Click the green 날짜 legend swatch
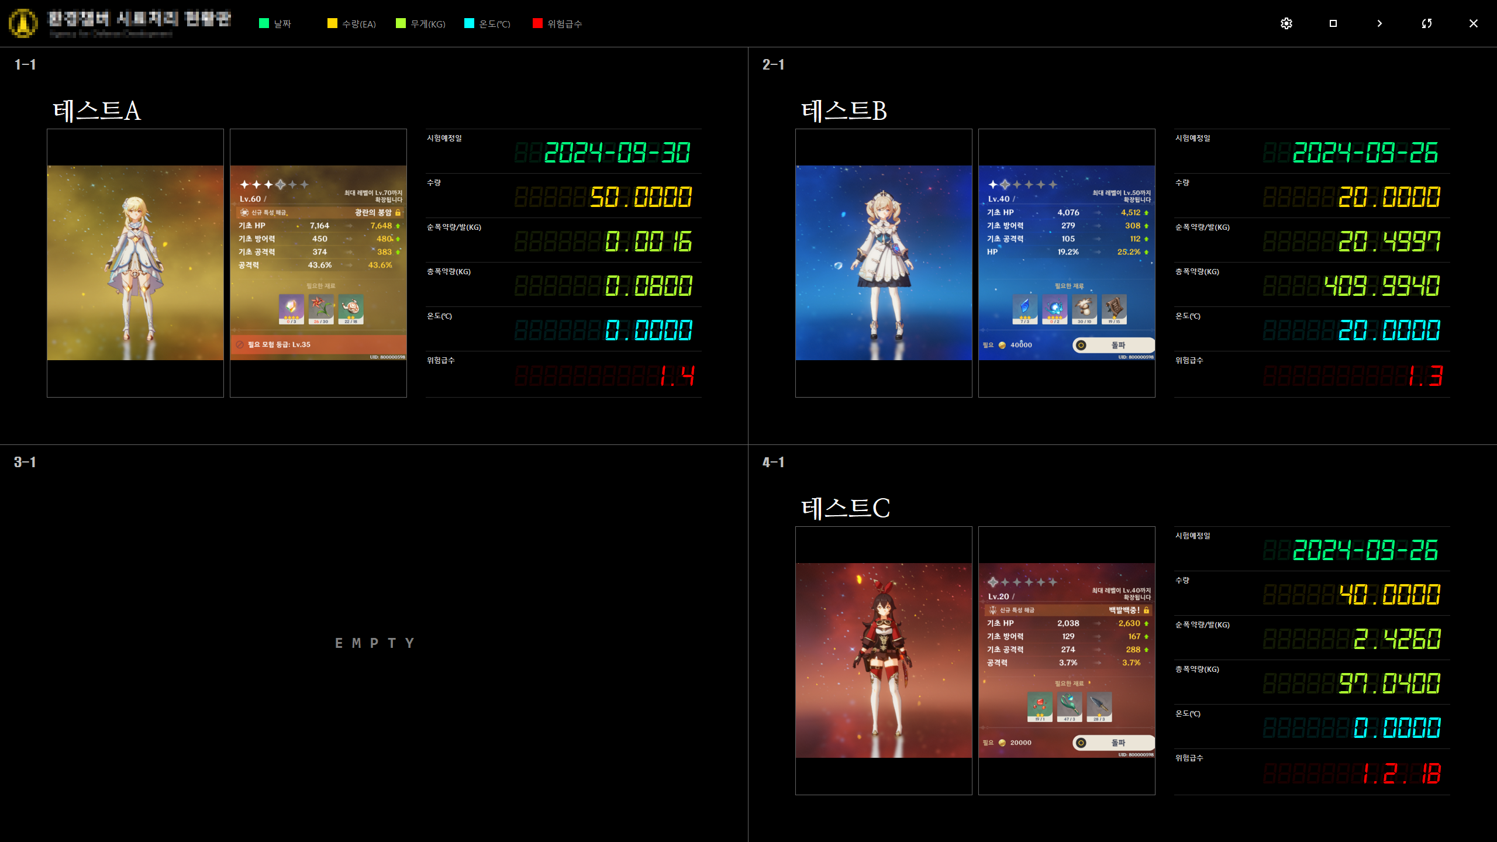Screen dimensions: 1497x842 tap(264, 23)
